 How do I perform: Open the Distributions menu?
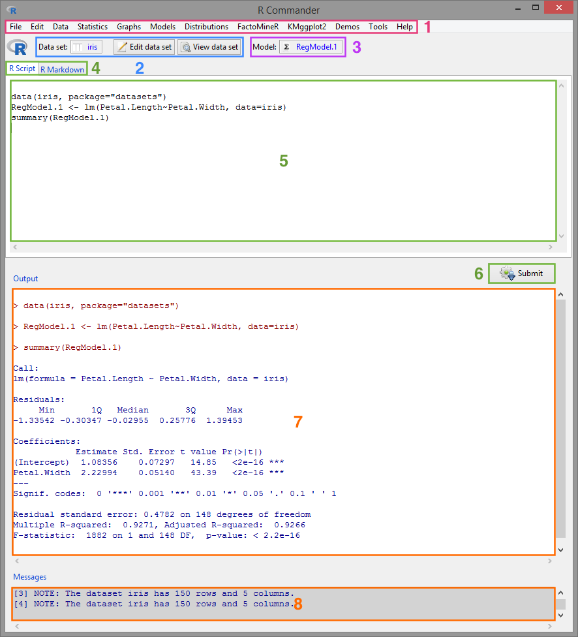(x=206, y=27)
